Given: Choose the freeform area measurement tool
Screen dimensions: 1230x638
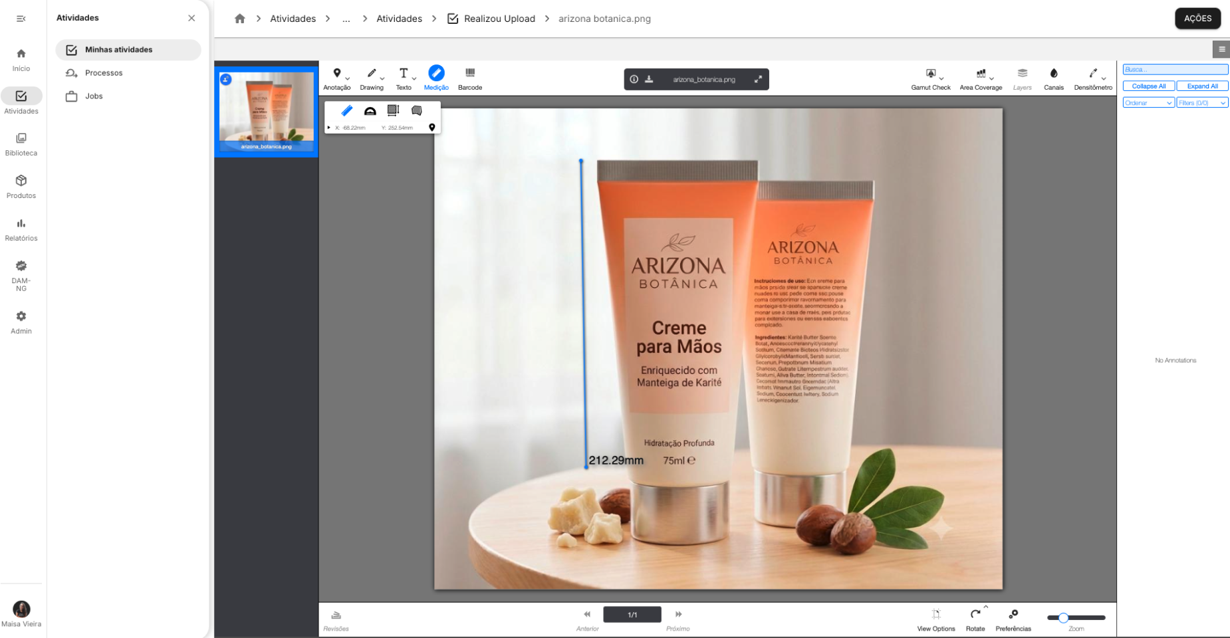Looking at the screenshot, I should pyautogui.click(x=416, y=110).
